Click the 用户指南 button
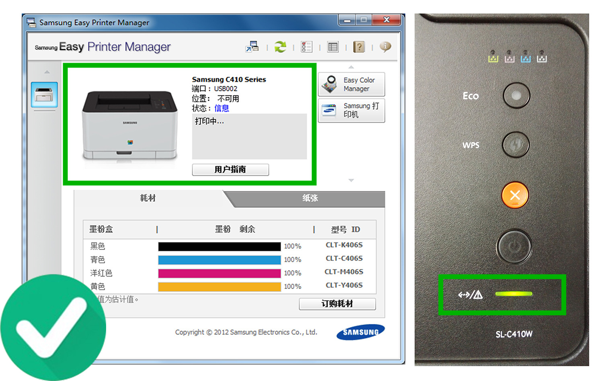This screenshot has width=603, height=381. [x=230, y=169]
